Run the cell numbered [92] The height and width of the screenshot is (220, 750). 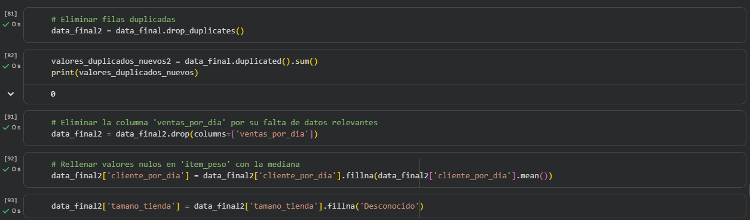(11, 159)
